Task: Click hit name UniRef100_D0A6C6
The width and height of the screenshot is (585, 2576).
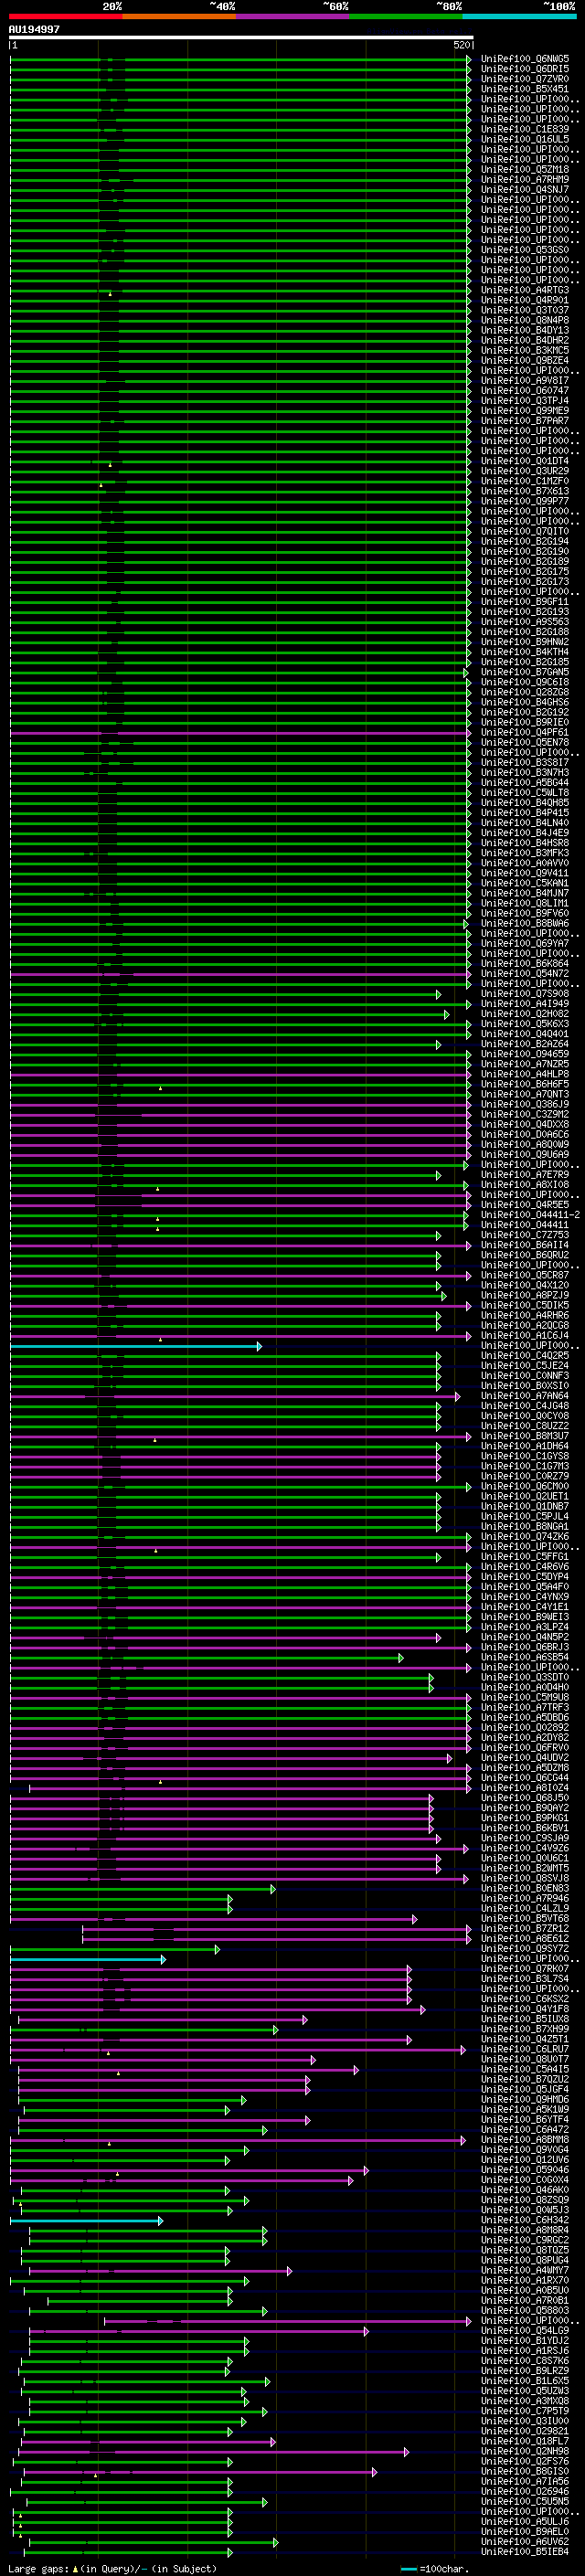Action: coord(525,1134)
